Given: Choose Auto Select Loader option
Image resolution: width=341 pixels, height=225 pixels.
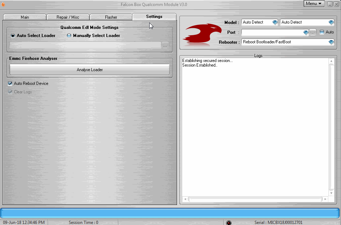Looking at the screenshot, I should pos(33,36).
